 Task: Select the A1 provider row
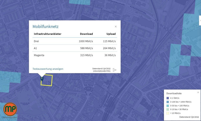pyautogui.click(x=75, y=48)
